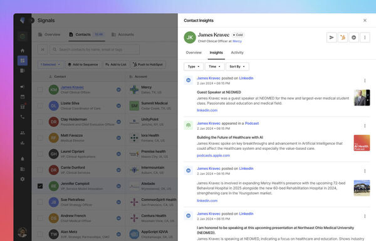The height and width of the screenshot is (241, 376).
Task: Click the JK avatar in Contact Insights
Action: click(x=190, y=37)
